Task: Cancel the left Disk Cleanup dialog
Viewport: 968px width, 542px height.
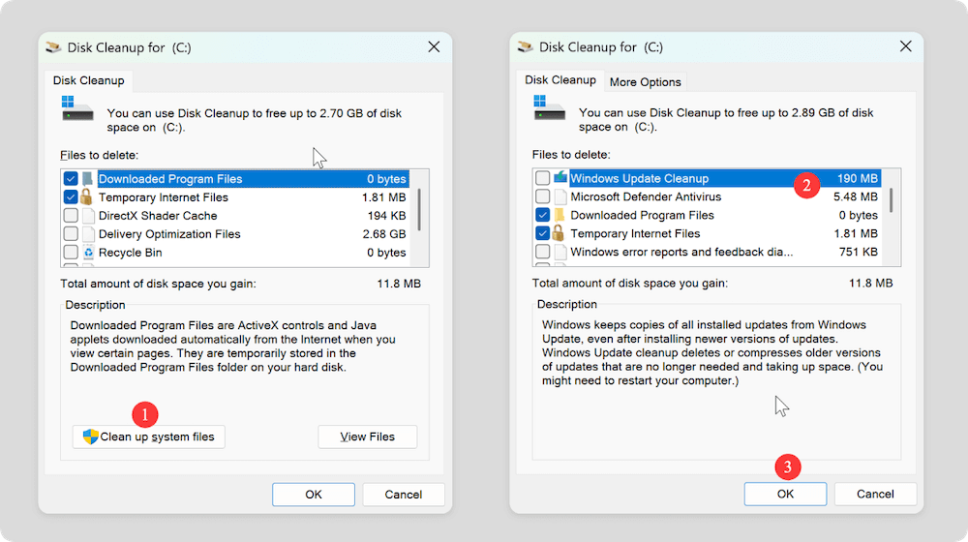Action: click(403, 495)
